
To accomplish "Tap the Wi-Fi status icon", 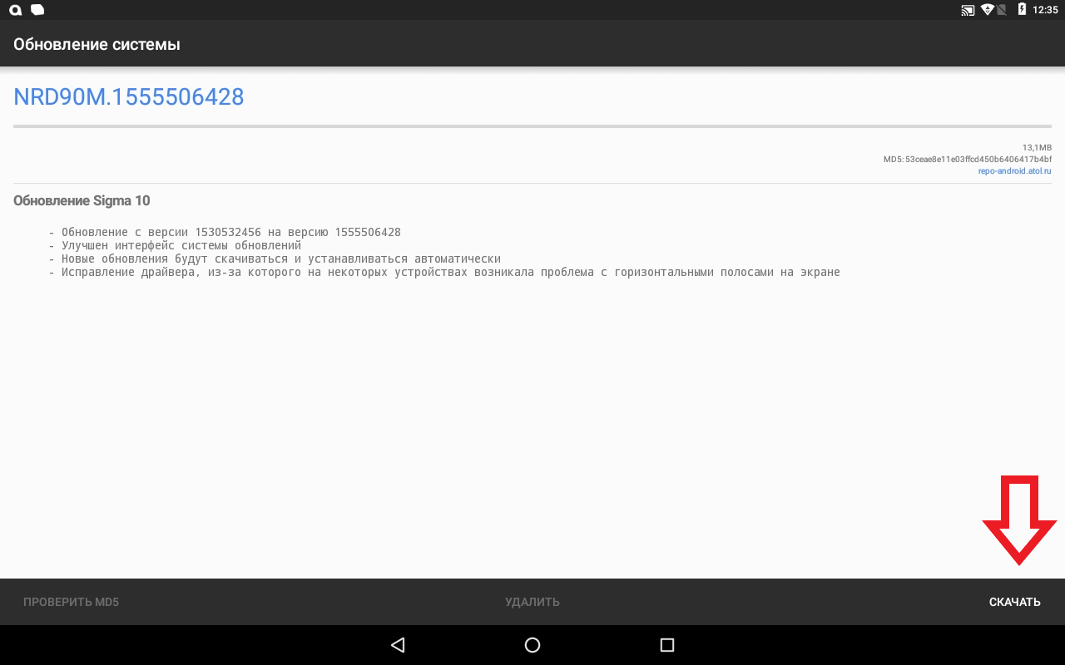I will [988, 10].
